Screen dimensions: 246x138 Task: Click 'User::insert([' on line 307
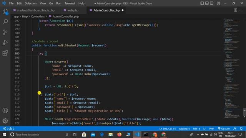(x=57, y=62)
